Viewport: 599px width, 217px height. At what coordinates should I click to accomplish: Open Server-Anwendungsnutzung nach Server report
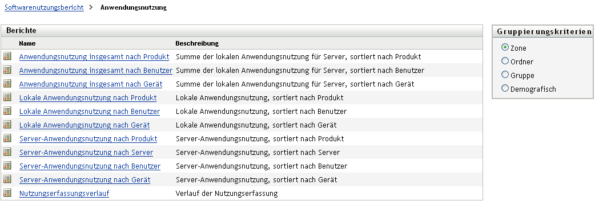86,153
